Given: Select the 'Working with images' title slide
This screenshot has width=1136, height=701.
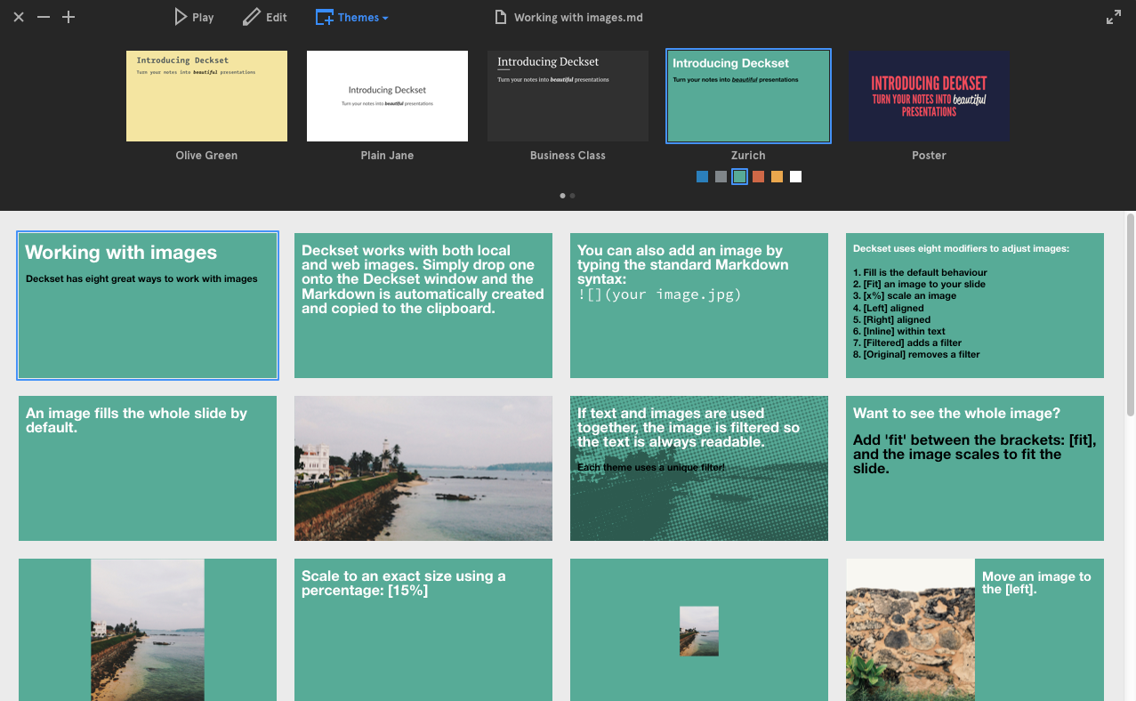Looking at the screenshot, I should [148, 305].
